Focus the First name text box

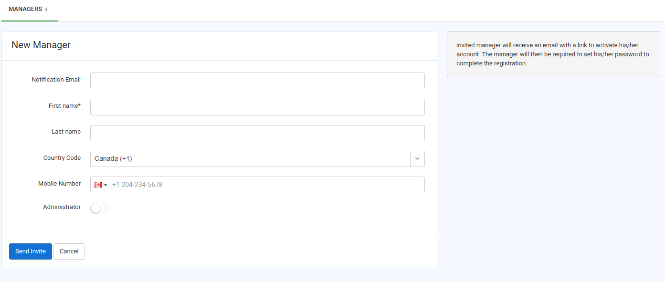tap(257, 107)
